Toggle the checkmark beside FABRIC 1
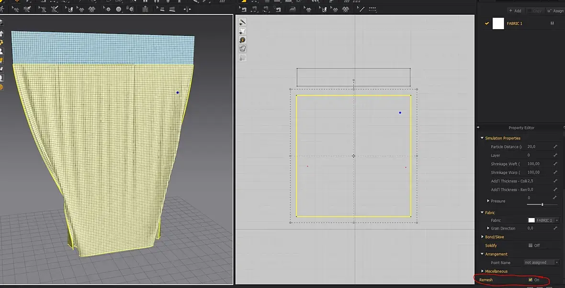This screenshot has height=288, width=565. coord(487,23)
